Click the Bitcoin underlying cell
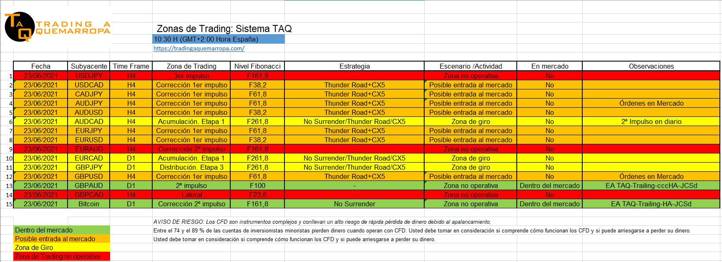Viewport: 722px width, 262px height. [89, 204]
